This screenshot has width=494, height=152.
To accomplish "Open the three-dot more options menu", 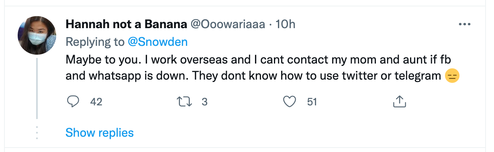I will tap(464, 25).
